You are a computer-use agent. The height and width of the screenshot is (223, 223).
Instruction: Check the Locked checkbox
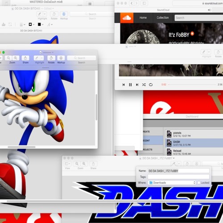point(199,182)
